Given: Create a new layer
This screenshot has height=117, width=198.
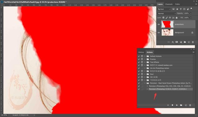Looking at the screenshot, I should pyautogui.click(x=189, y=42).
